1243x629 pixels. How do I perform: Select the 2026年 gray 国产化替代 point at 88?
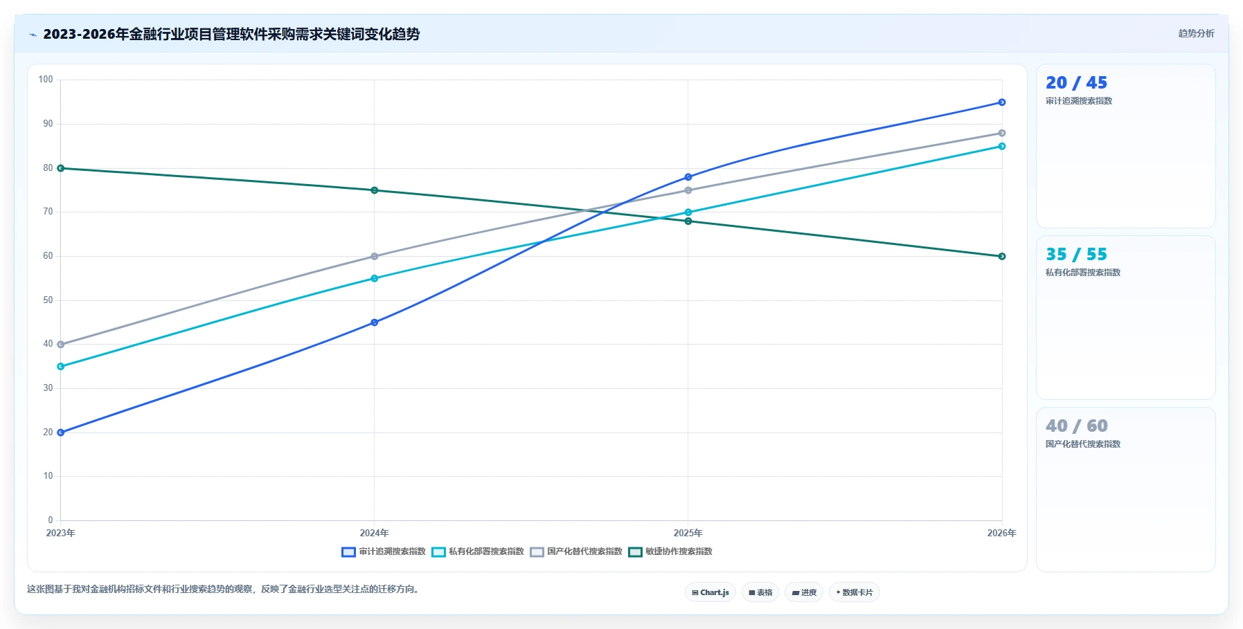click(1002, 133)
